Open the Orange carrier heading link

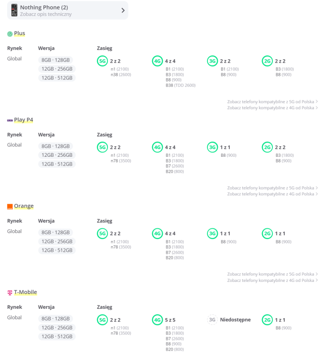(24, 206)
